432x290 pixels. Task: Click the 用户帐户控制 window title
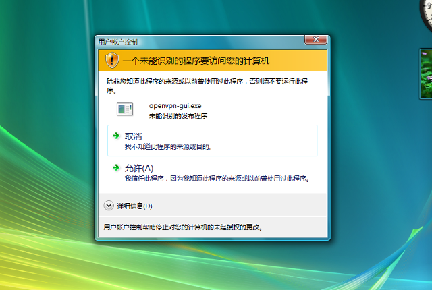pos(117,42)
